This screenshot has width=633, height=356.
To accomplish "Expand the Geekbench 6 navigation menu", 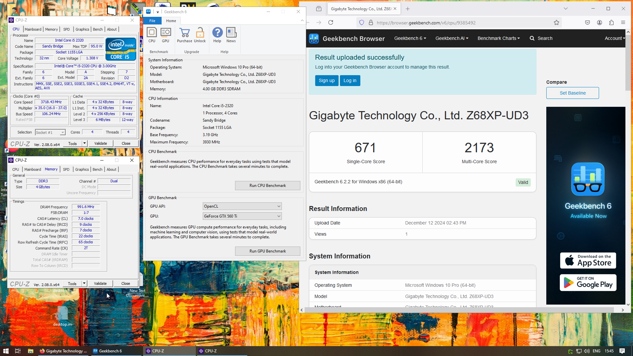I will click(x=410, y=38).
